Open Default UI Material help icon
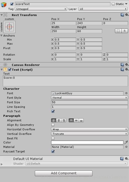Image resolution: width=129 pixels, height=182 pixels. click(x=122, y=158)
